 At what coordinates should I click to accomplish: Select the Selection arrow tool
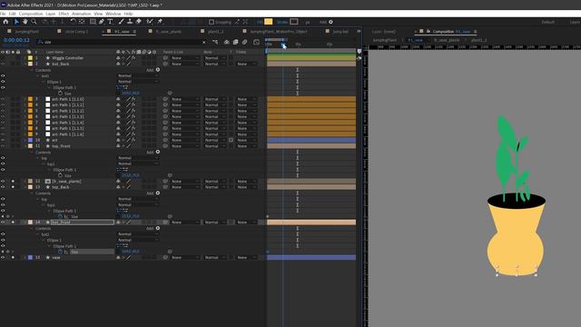click(16, 22)
